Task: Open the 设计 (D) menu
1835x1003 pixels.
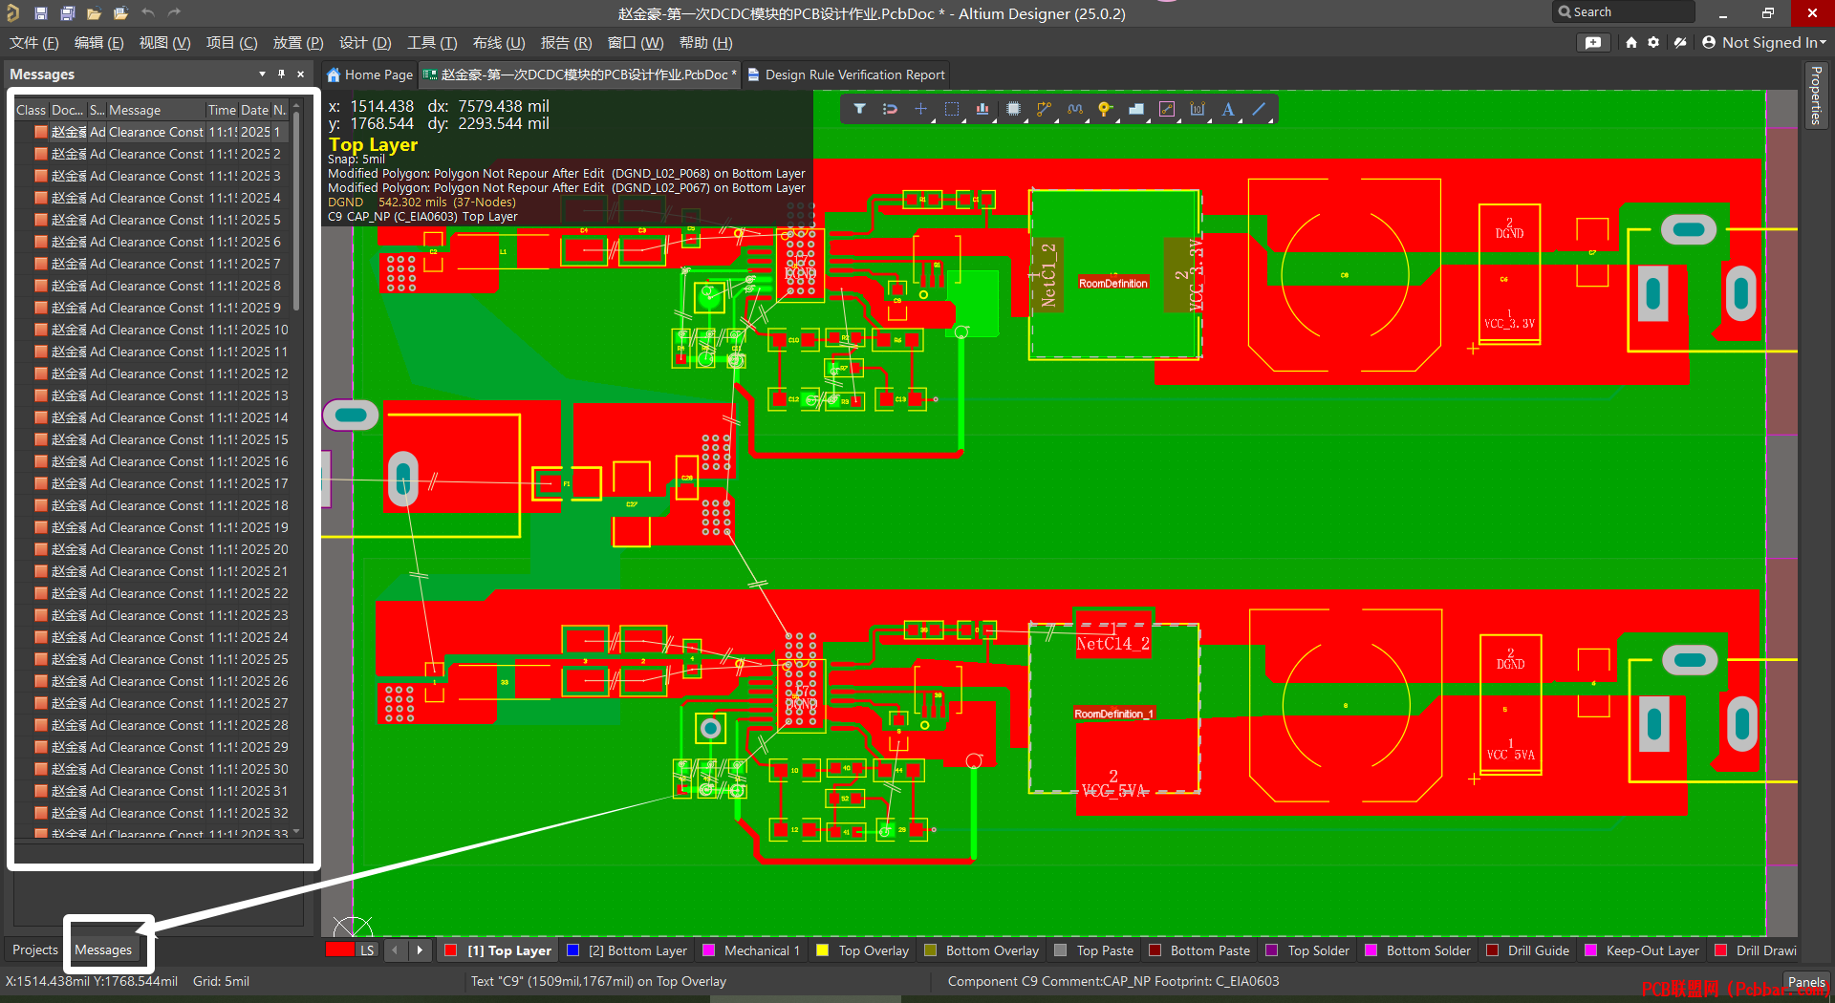Action: [x=365, y=43]
